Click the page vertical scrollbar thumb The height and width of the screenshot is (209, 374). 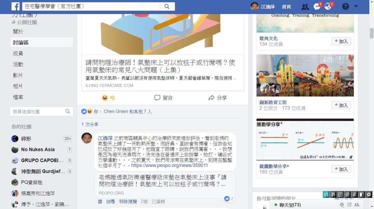coord(372,33)
